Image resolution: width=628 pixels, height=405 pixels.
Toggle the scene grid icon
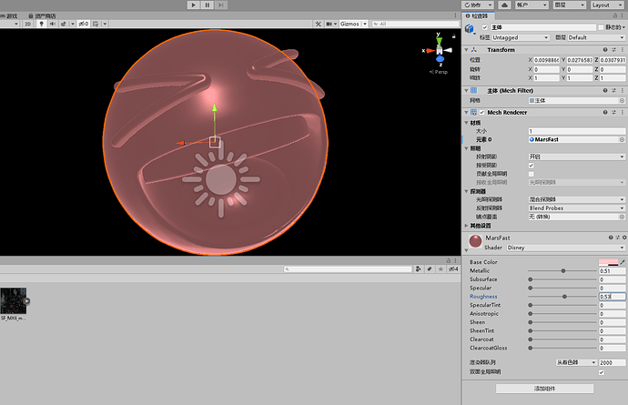tap(96, 24)
